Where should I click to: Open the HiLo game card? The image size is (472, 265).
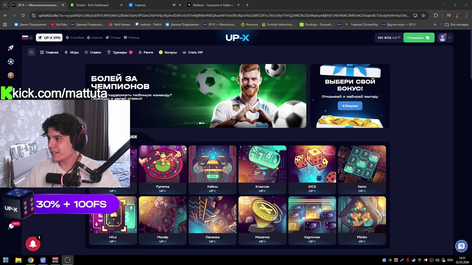113,220
